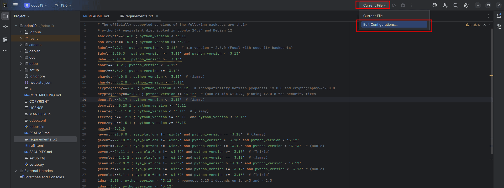Viewport: 504px width, 188px height.
Task: Open the Commit tool window
Action: pos(5,27)
